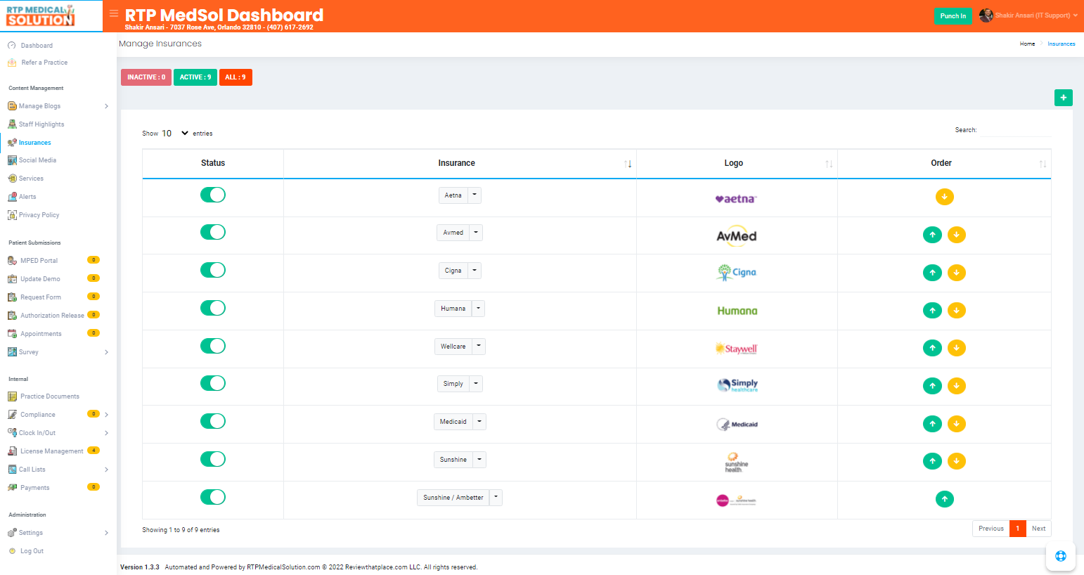Toggle Aetna status switch
1084x575 pixels.
point(213,195)
